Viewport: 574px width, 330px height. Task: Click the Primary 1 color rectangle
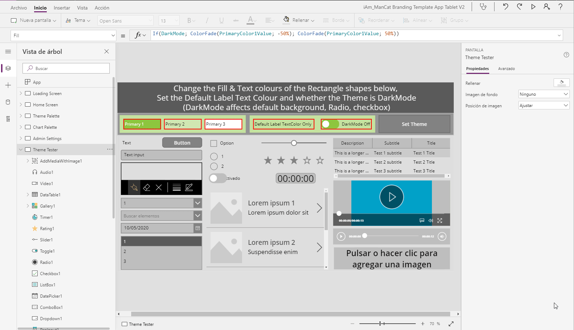[x=142, y=124]
